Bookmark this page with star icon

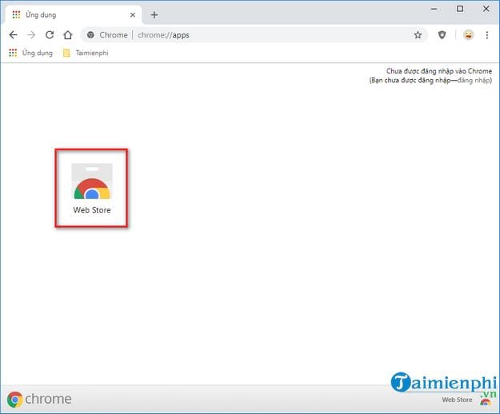[418, 34]
